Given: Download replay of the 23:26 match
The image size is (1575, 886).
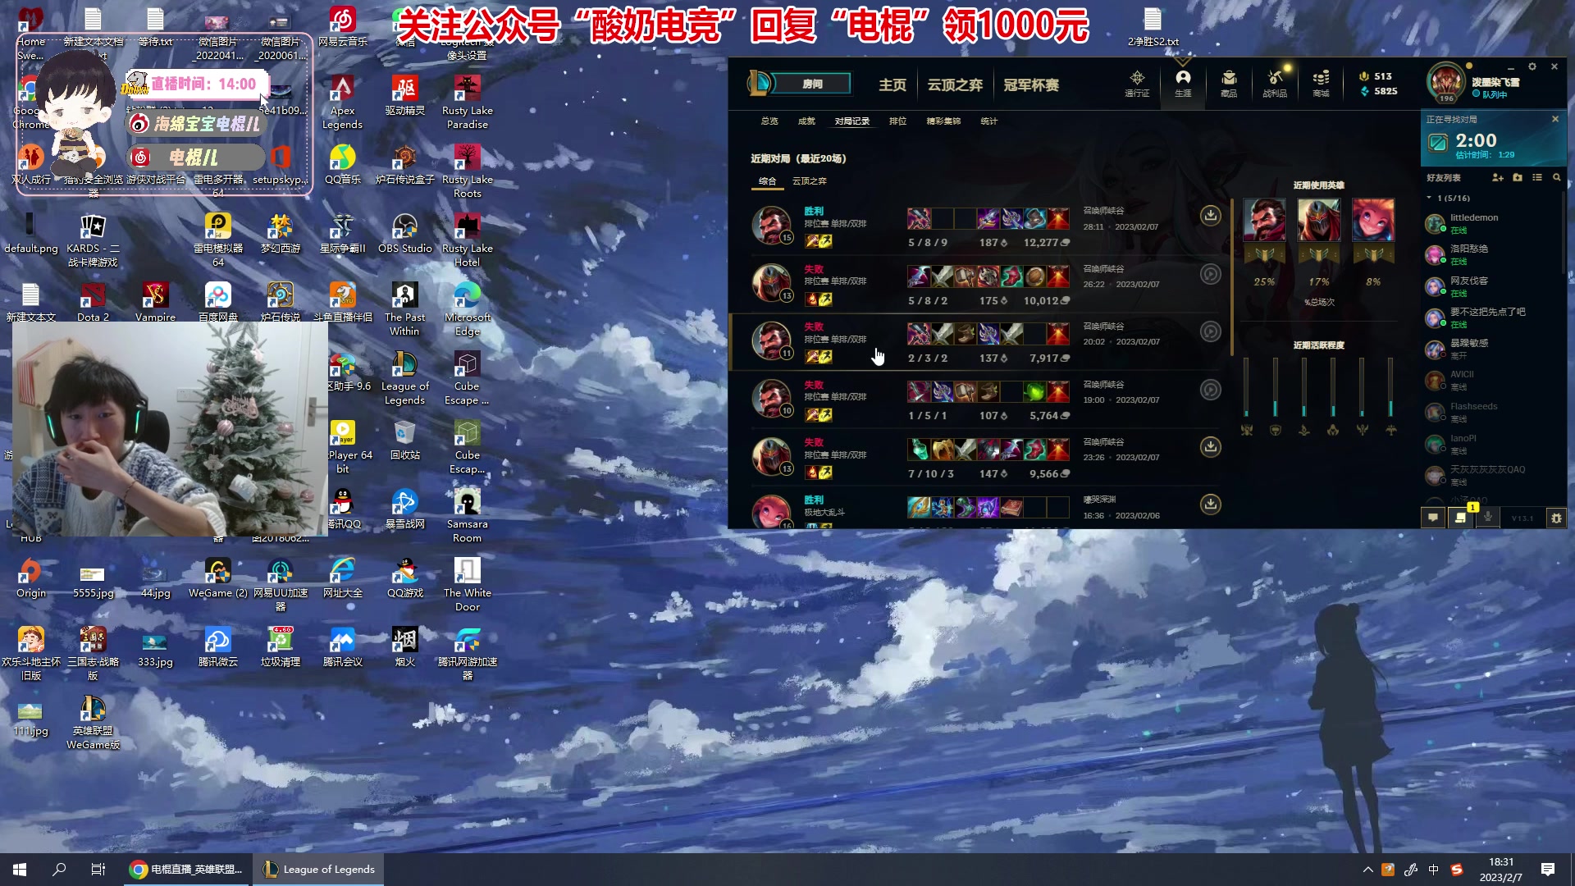Looking at the screenshot, I should pos(1210,446).
